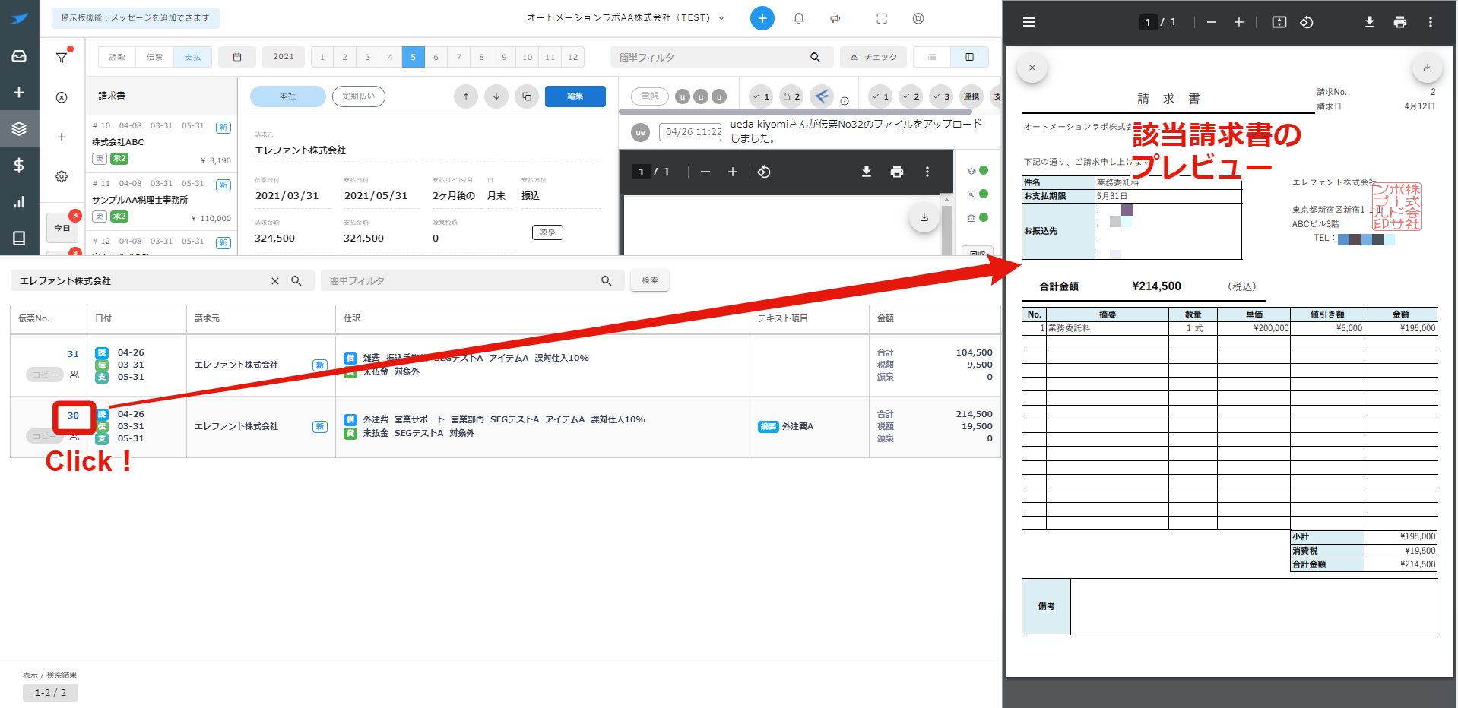This screenshot has width=1458, height=708.
Task: Toggle the 定期払い pill
Action: pos(359,96)
